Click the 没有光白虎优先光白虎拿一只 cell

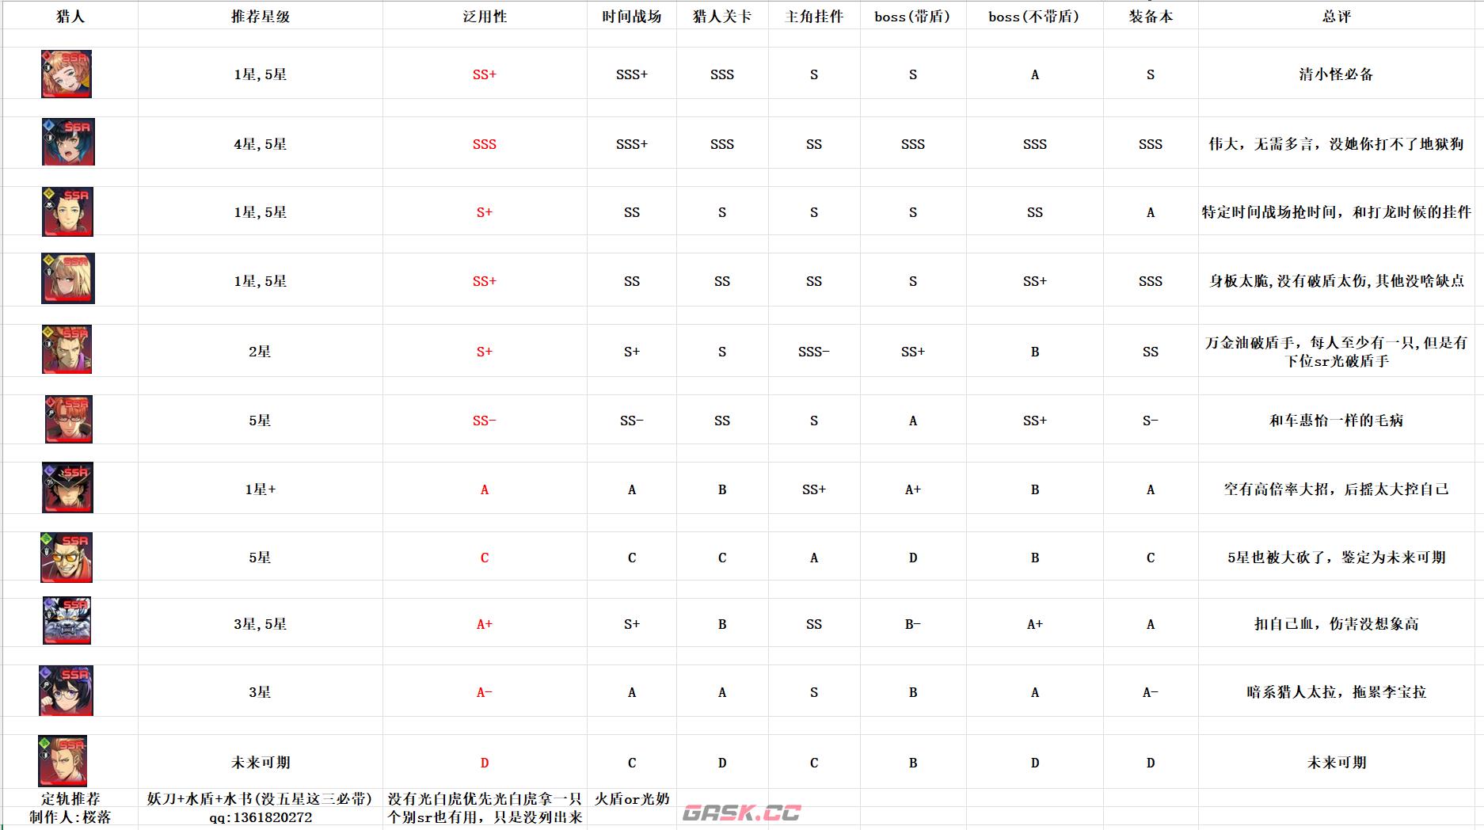(x=485, y=798)
